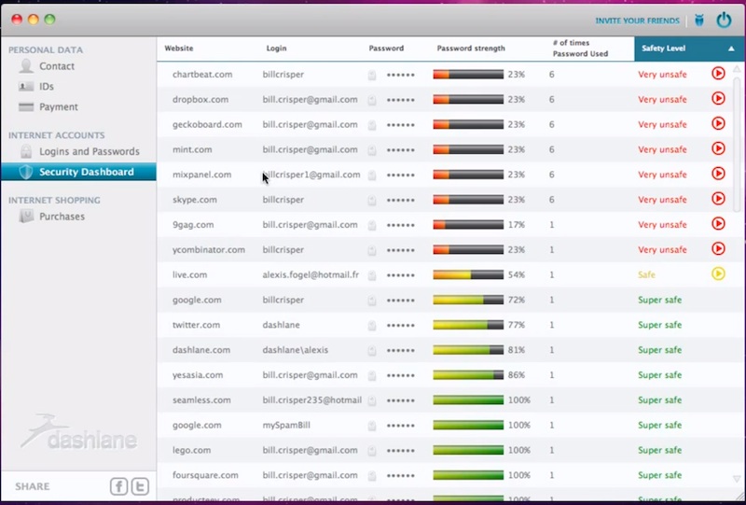
Task: Click Safe label for live.com
Action: [646, 274]
